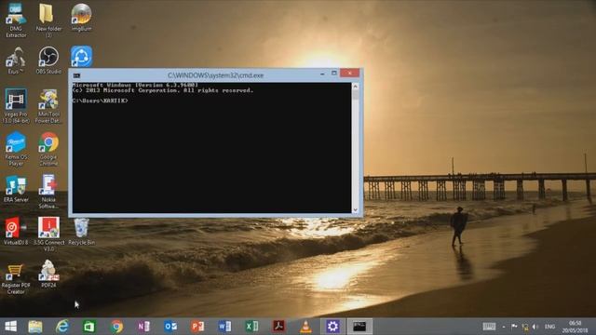Viewport: 596px width, 335px height.
Task: Launch PowerPoint from the taskbar
Action: click(197, 327)
